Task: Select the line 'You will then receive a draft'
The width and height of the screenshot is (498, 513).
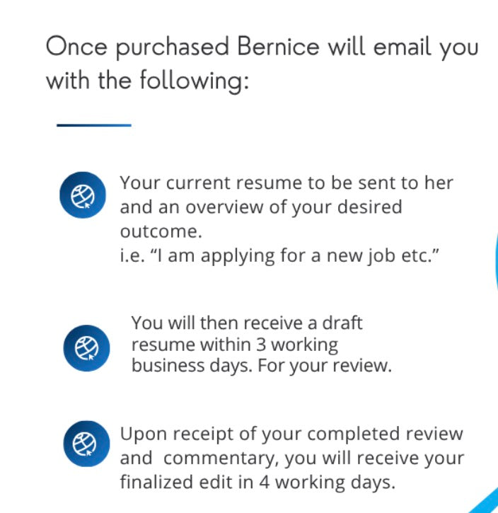Action: tap(247, 323)
